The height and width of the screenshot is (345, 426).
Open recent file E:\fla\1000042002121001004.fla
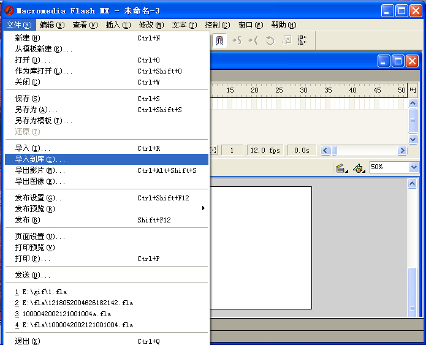(x=107, y=325)
